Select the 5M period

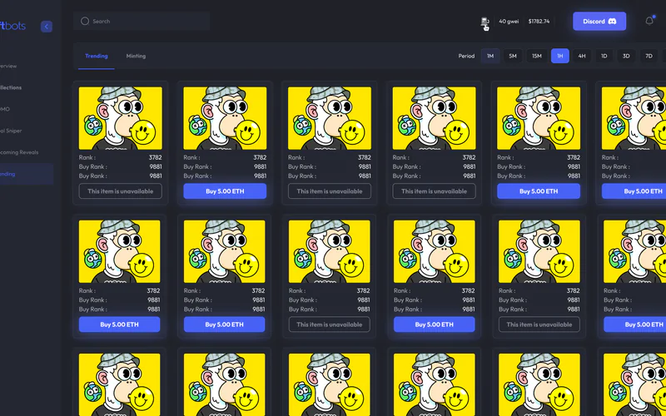point(513,56)
